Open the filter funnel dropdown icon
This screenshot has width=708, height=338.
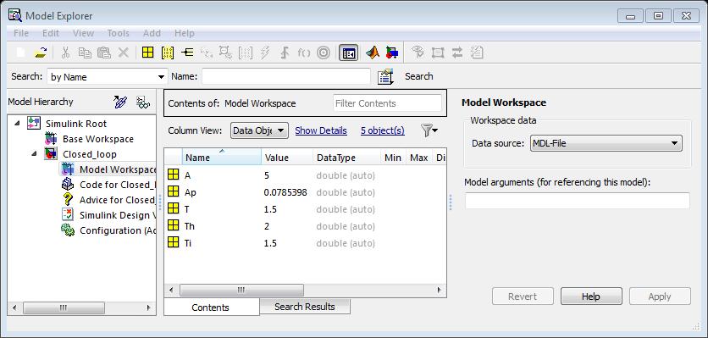pyautogui.click(x=429, y=130)
